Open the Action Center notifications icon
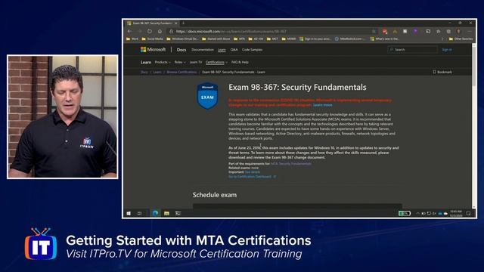This screenshot has height=272, width=484. point(468,213)
